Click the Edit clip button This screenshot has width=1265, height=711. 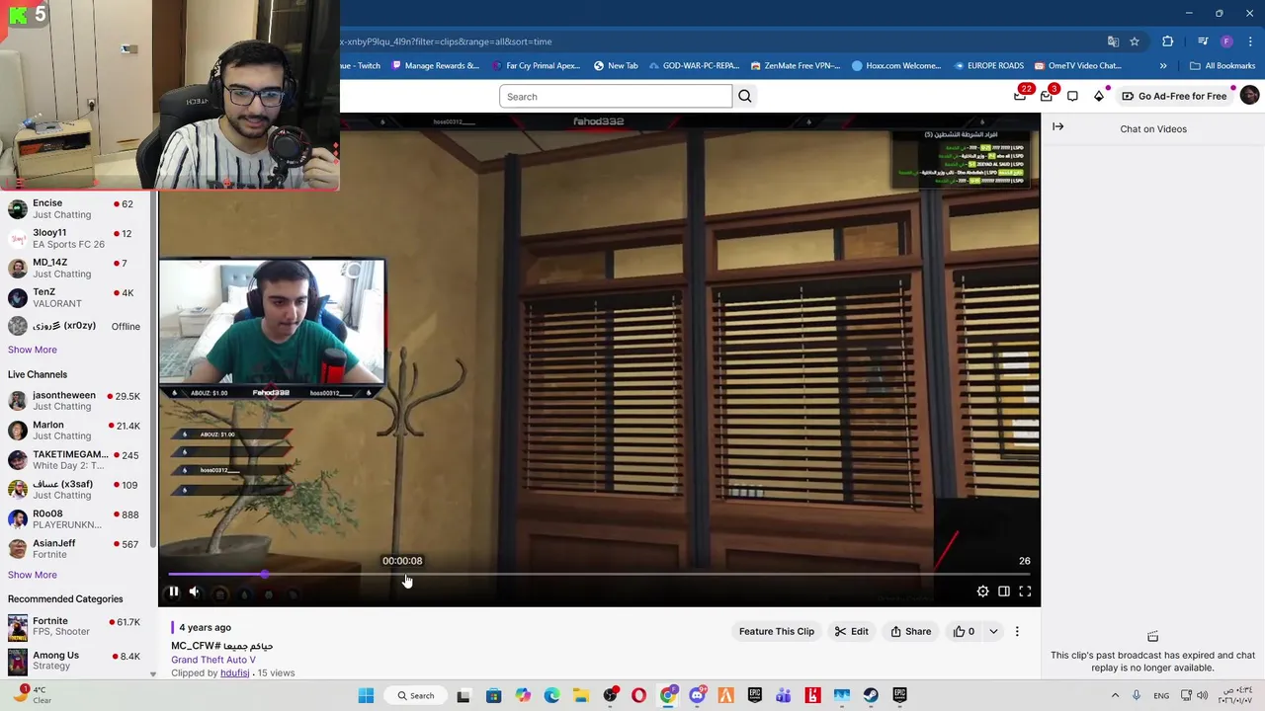point(851,631)
